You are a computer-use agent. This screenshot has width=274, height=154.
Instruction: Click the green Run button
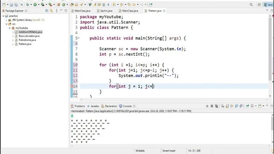point(35,5)
